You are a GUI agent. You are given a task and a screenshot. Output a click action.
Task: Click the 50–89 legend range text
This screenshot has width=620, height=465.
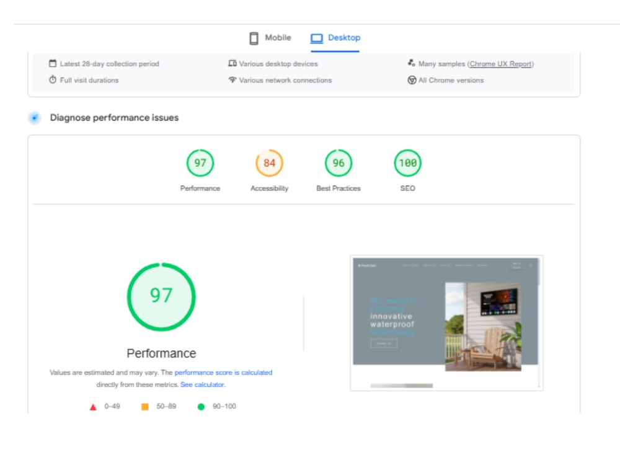pyautogui.click(x=166, y=407)
